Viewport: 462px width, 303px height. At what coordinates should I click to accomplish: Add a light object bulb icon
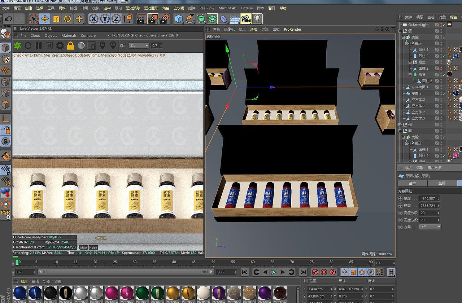(257, 19)
